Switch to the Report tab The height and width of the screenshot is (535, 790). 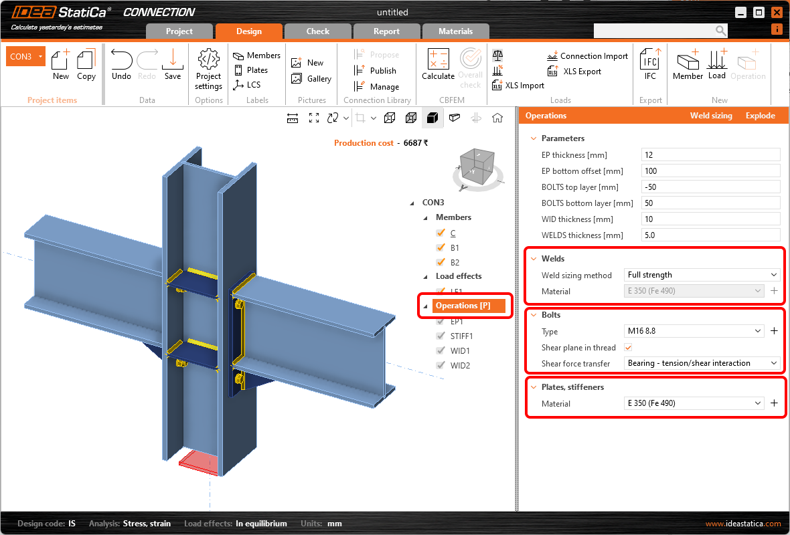(386, 31)
